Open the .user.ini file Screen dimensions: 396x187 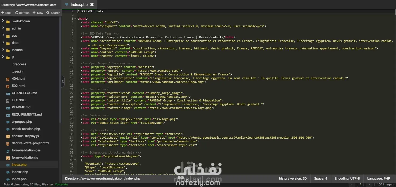point(18,71)
